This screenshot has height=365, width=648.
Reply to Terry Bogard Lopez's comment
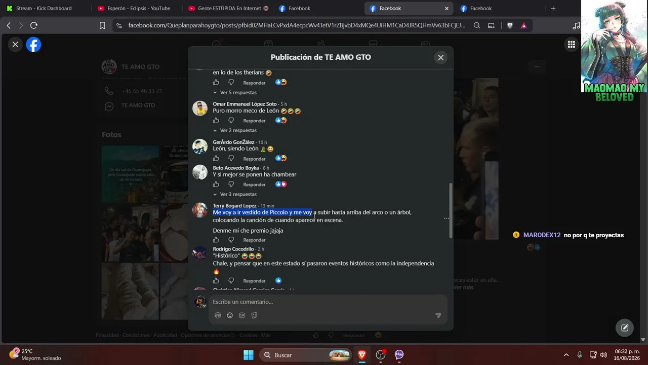[254, 240]
